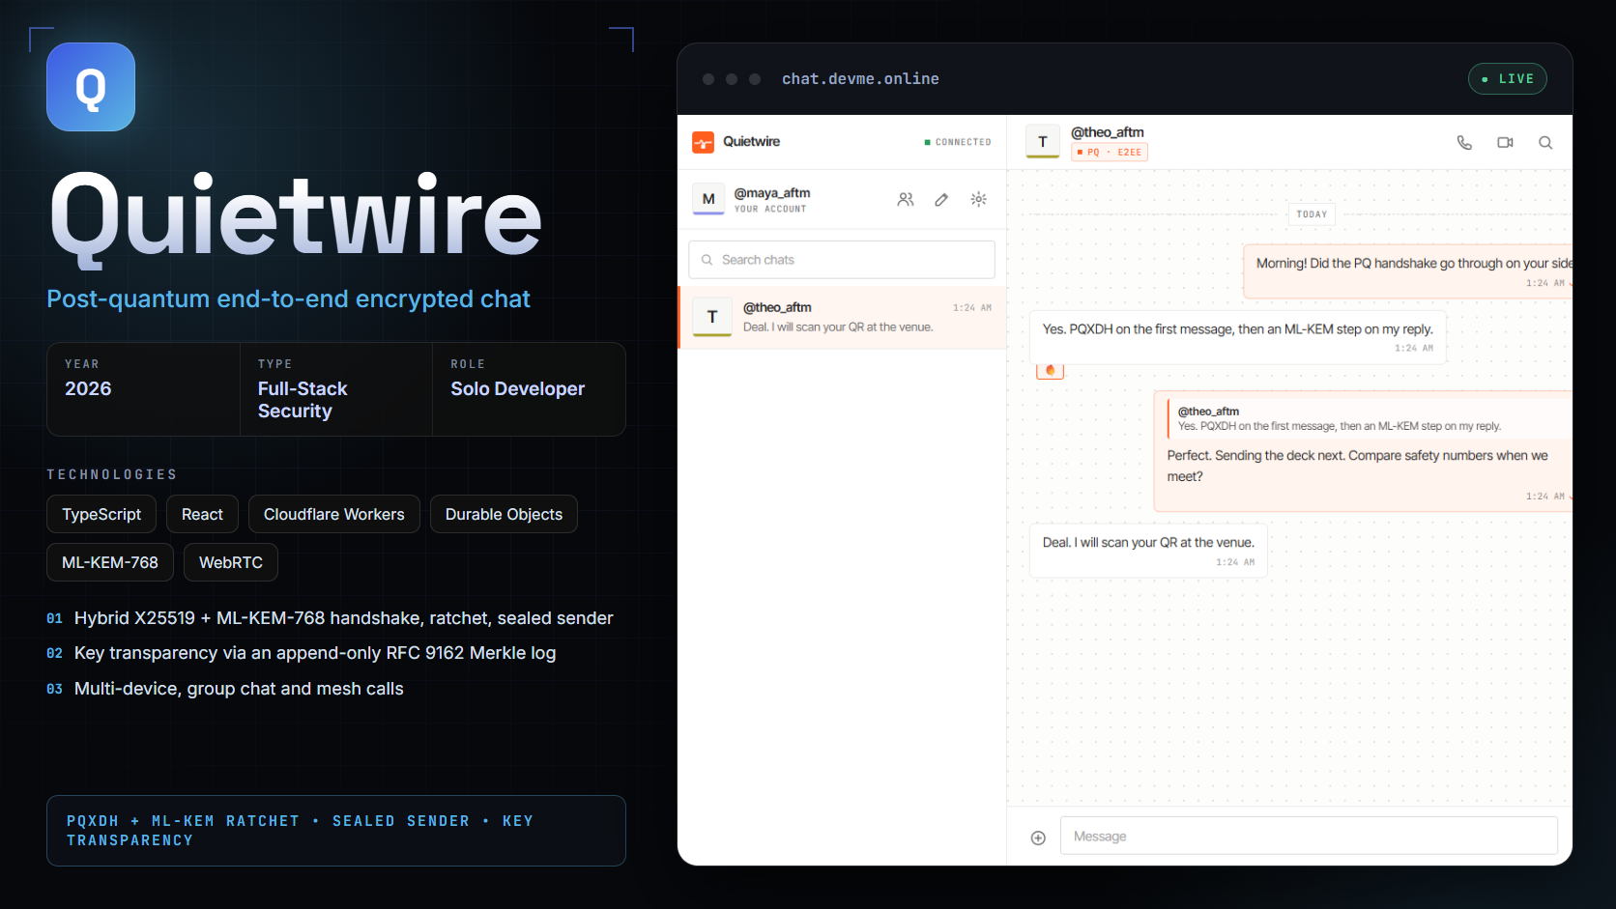Click the year 2026 value
Screen dimensions: 1616x909
click(88, 389)
